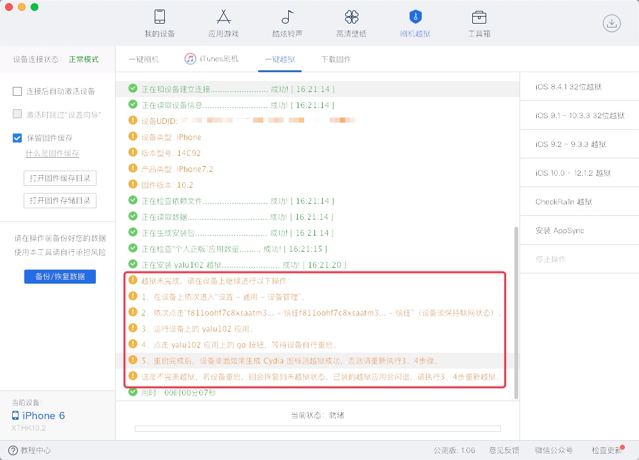639x460 pixels.
Task: Choose iOS 9.1 ~ 10.3.3 32位越狱 option
Action: 580,115
